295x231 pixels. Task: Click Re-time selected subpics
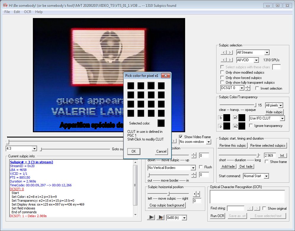pyautogui.click(x=268, y=145)
